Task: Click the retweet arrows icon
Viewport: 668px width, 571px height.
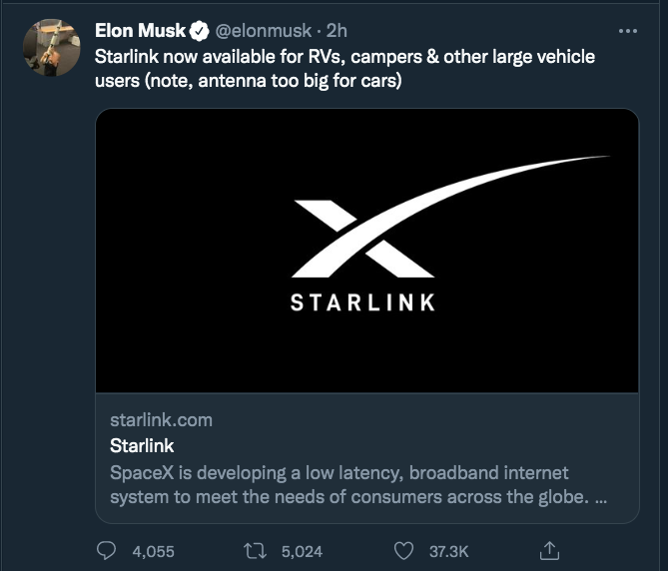Action: click(x=255, y=550)
